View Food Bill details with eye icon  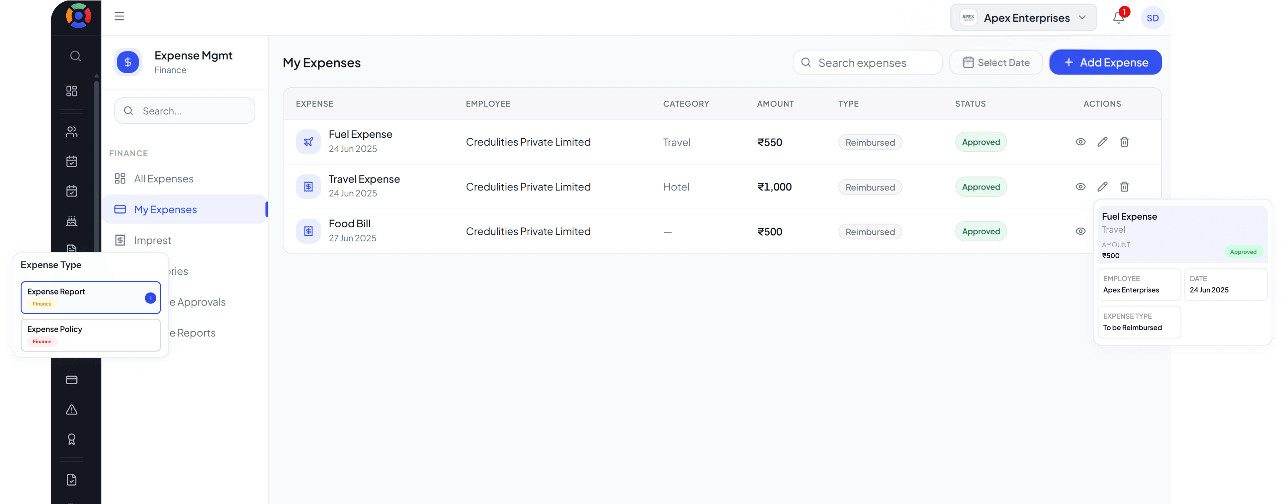[1081, 231]
